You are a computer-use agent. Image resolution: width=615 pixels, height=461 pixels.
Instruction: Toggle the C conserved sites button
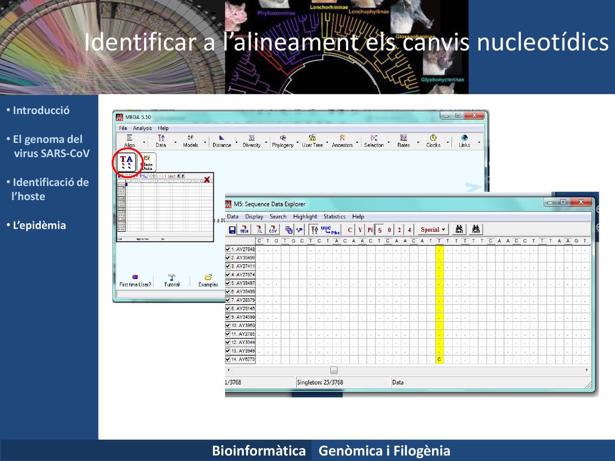tap(350, 230)
